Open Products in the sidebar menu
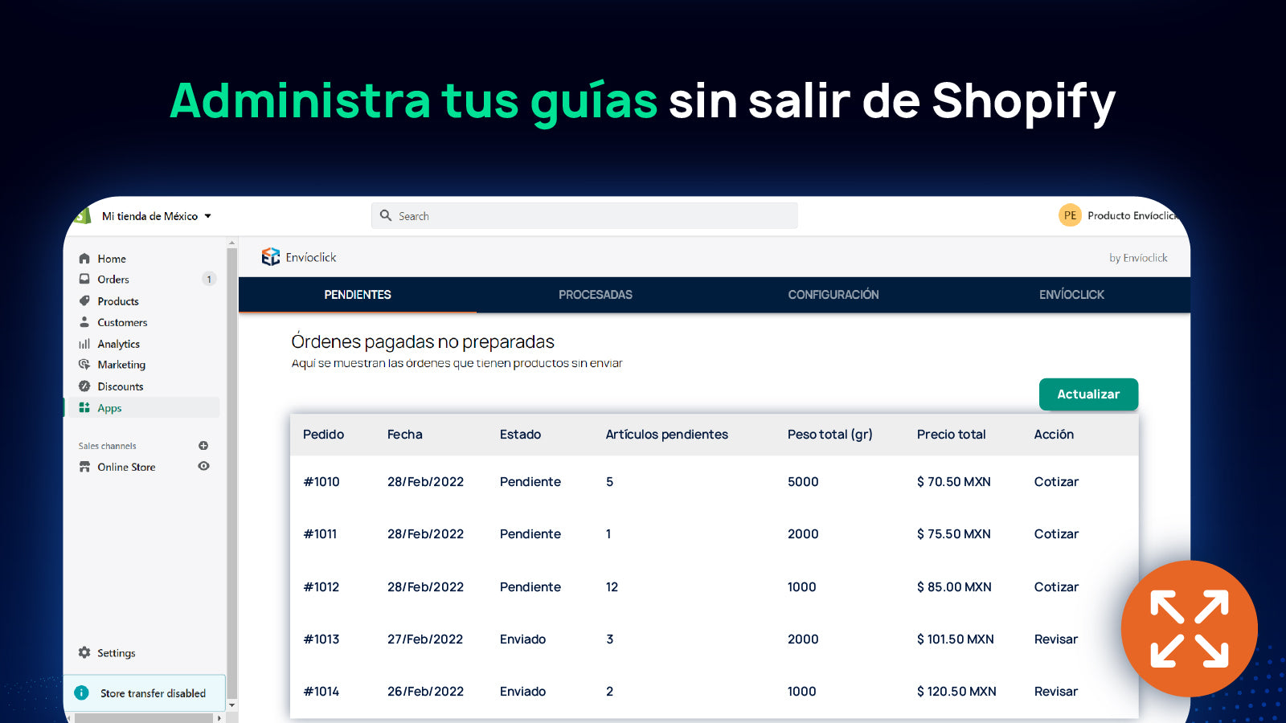The width and height of the screenshot is (1286, 723). coord(118,301)
